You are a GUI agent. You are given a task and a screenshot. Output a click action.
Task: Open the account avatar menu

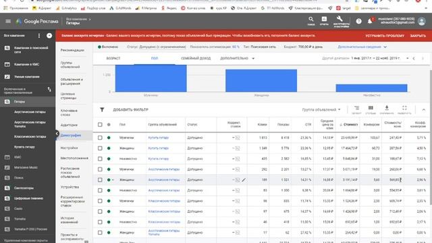pos(421,21)
